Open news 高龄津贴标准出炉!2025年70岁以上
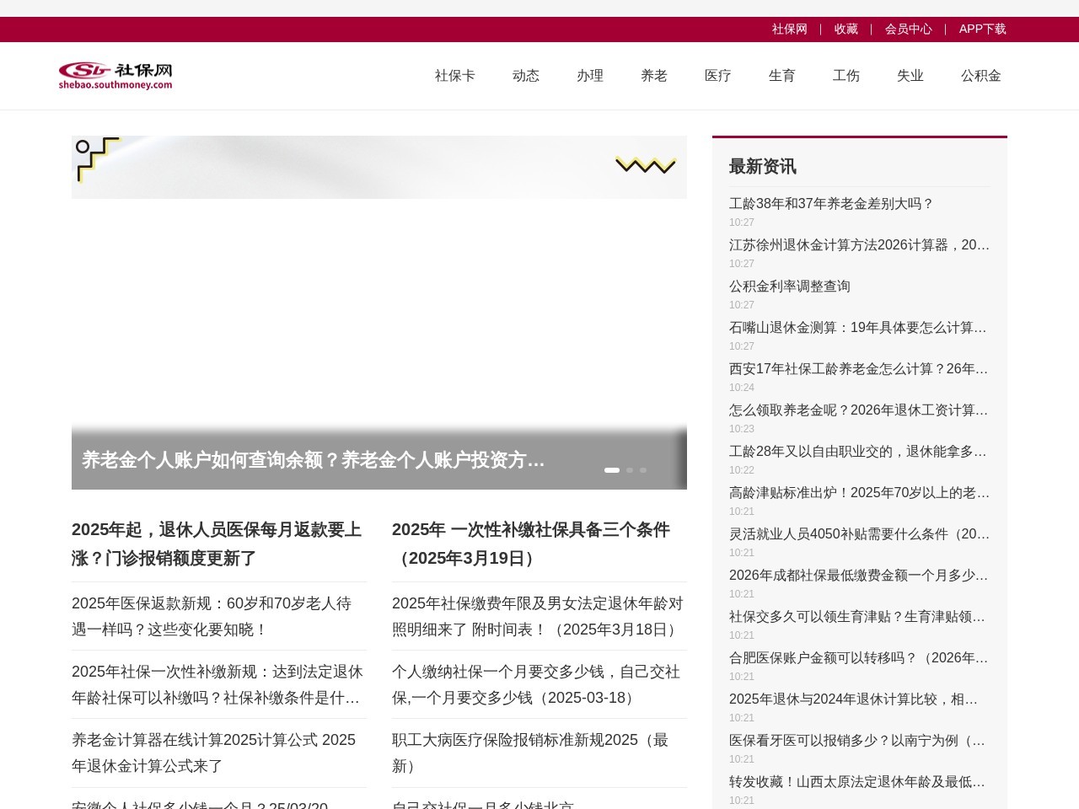This screenshot has width=1079, height=809. point(860,493)
